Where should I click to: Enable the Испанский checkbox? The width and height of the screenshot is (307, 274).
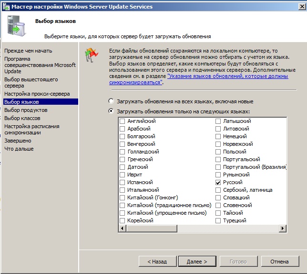pyautogui.click(x=123, y=182)
